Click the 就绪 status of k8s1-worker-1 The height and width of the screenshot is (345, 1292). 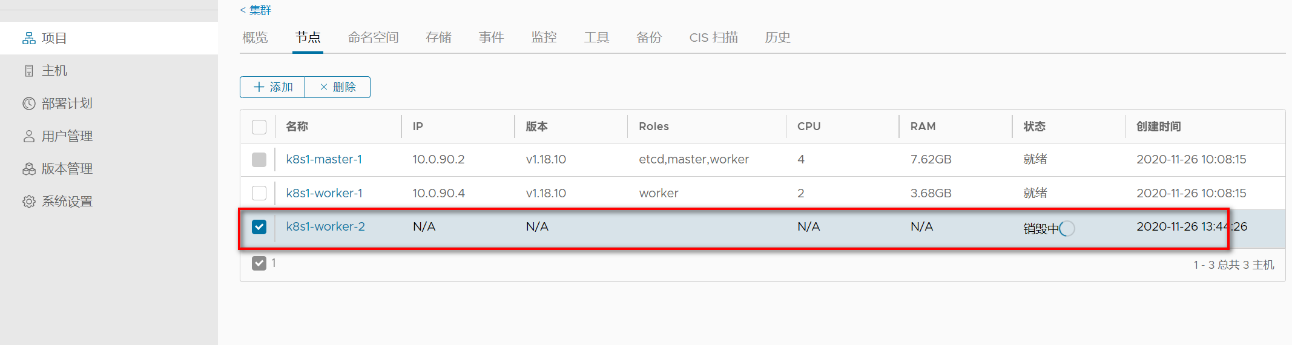tap(1035, 193)
